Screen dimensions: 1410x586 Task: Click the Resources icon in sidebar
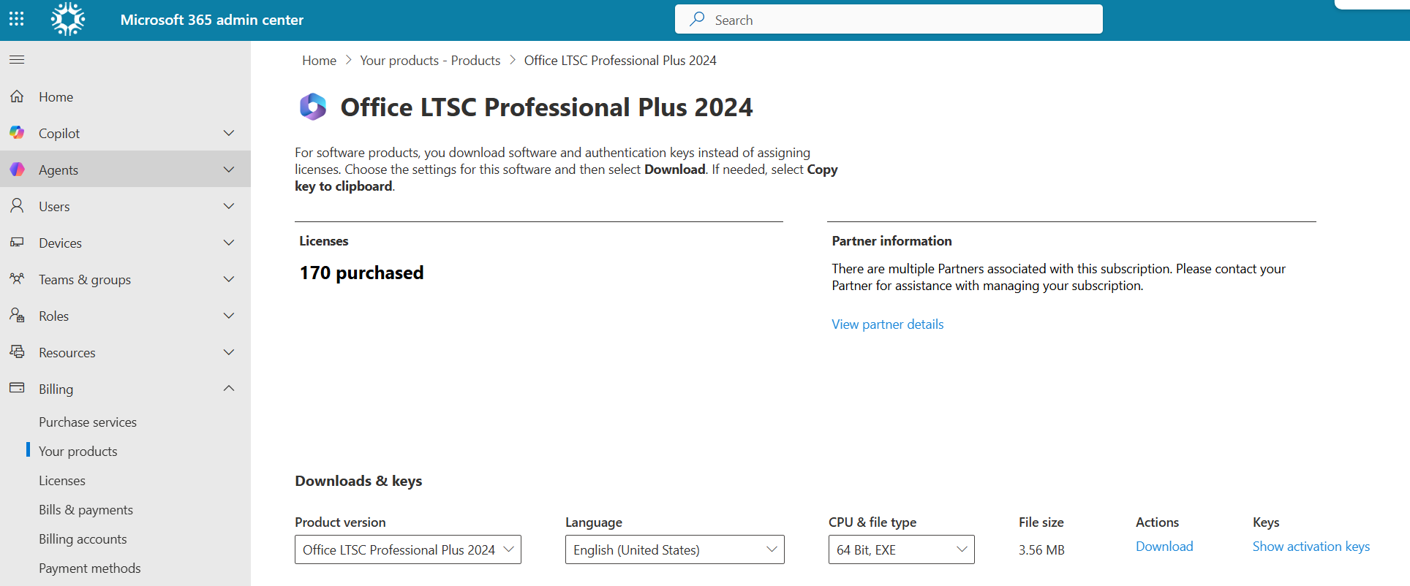(17, 351)
